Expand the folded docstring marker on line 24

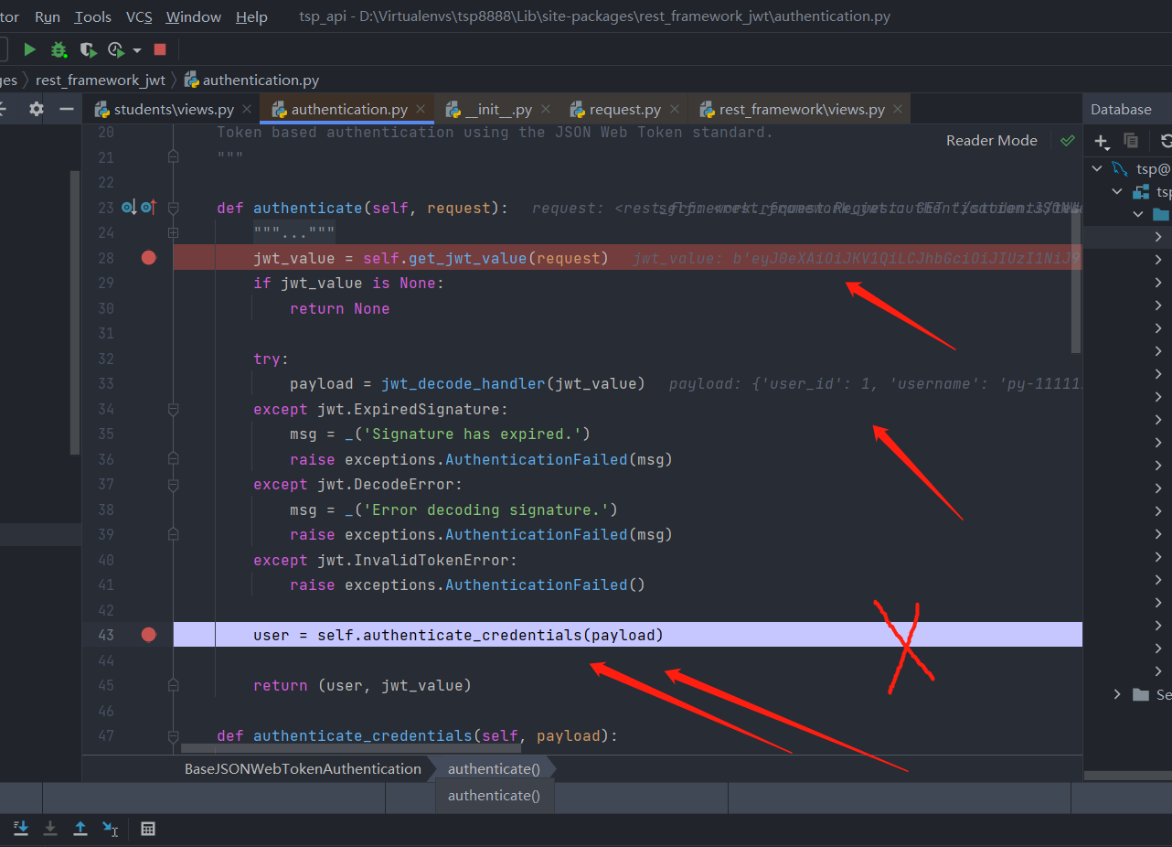[x=173, y=233]
